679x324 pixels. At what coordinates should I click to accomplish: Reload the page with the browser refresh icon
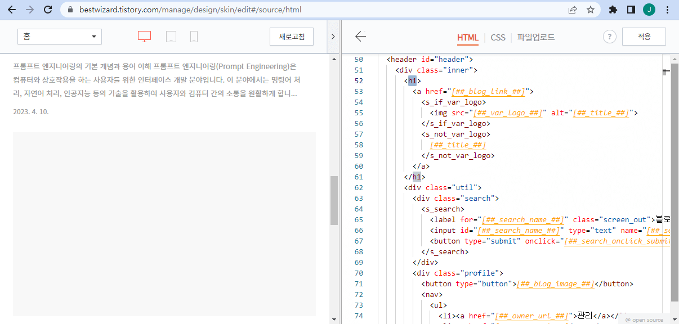pos(47,9)
